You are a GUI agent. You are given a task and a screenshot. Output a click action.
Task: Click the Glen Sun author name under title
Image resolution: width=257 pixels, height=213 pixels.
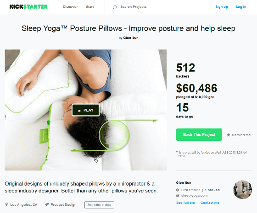point(131,37)
